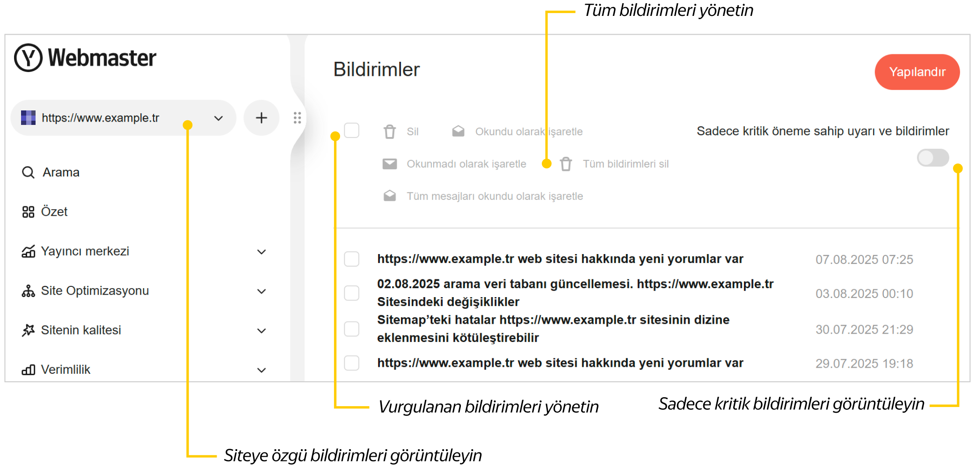
Task: Click the Yandex Webmaster logo icon
Action: coord(28,58)
